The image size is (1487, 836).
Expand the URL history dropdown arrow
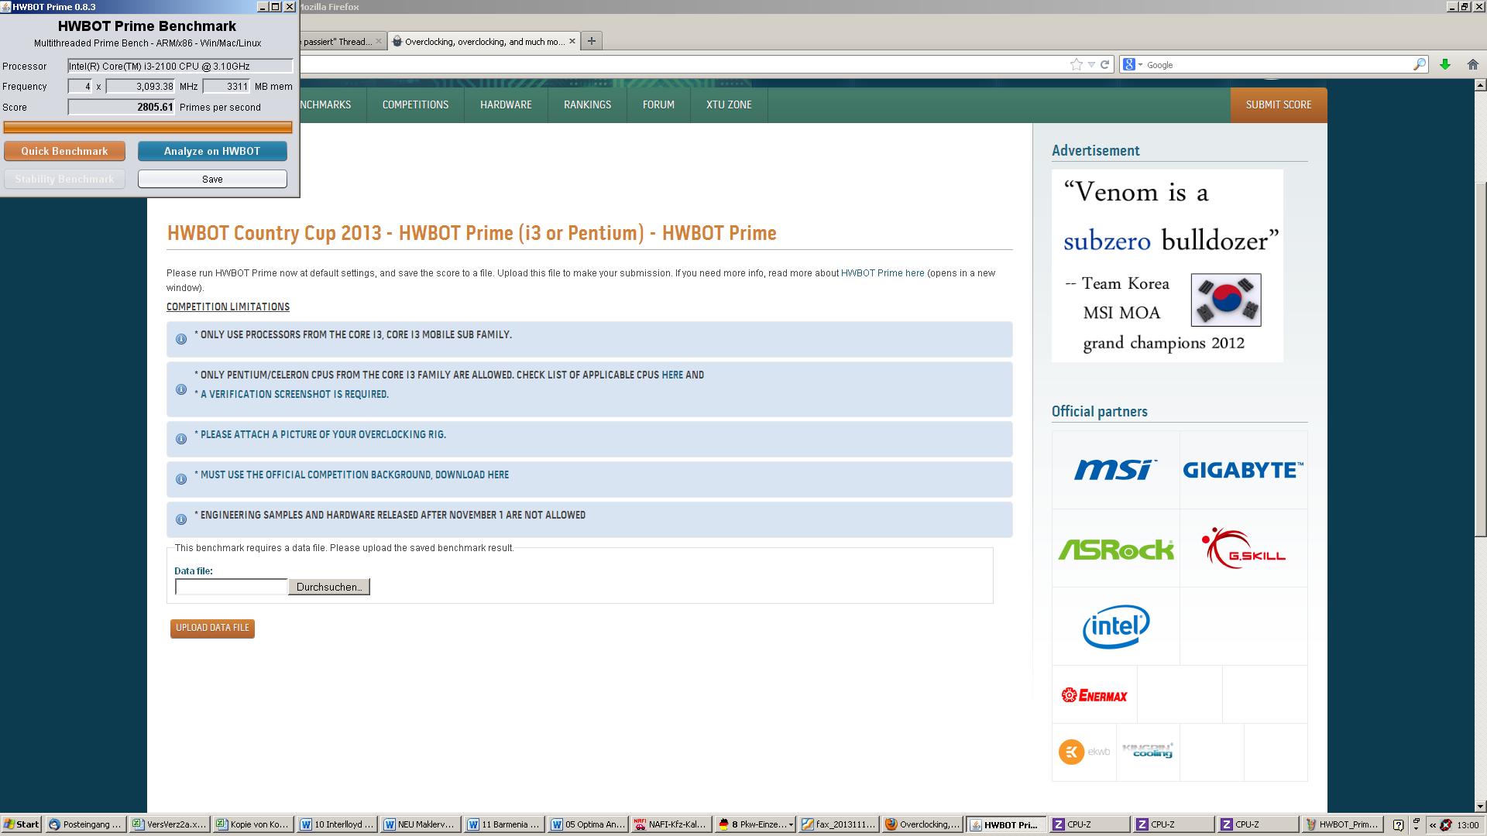1091,64
